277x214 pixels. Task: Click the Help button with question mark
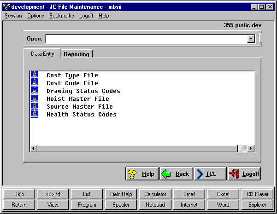coord(142,174)
